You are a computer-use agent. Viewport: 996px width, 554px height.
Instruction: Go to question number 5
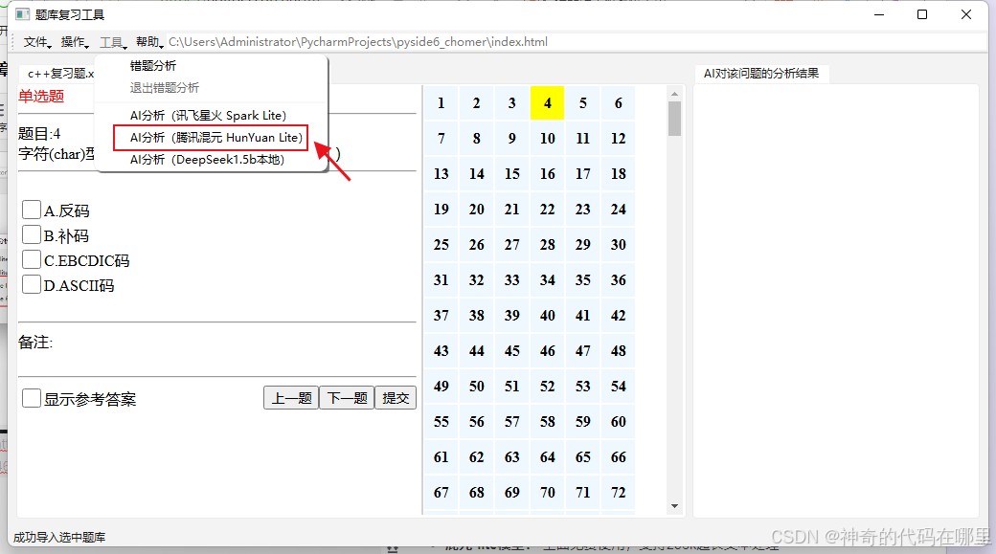click(583, 102)
